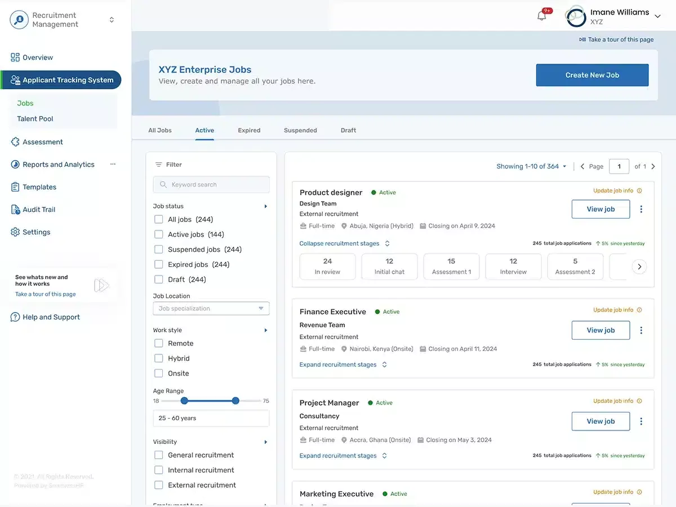Screen dimensions: 676x507
Task: Click the Help and Support question icon
Action: (15, 317)
